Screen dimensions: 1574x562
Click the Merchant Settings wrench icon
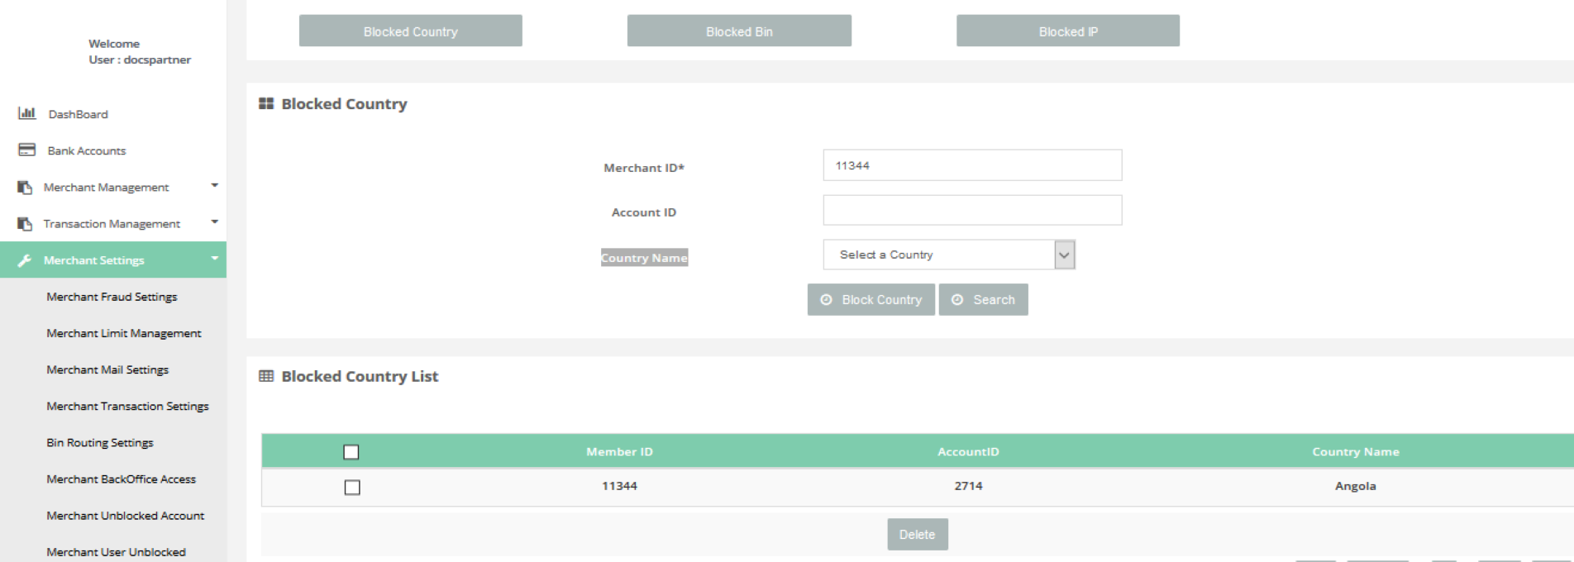[x=25, y=260]
